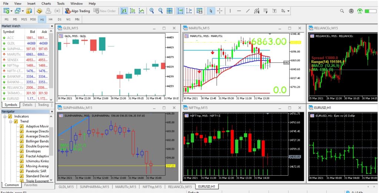
Task: Toggle bar chart display mode
Action: [x=124, y=11]
